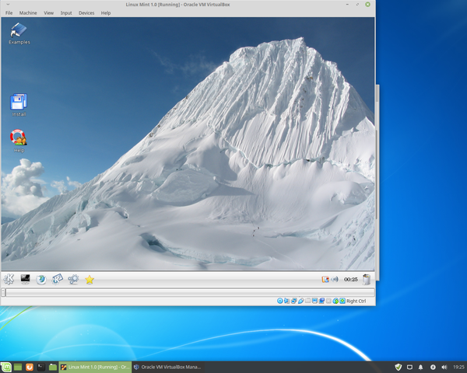
Task: Open the File menu
Action: [x=9, y=12]
